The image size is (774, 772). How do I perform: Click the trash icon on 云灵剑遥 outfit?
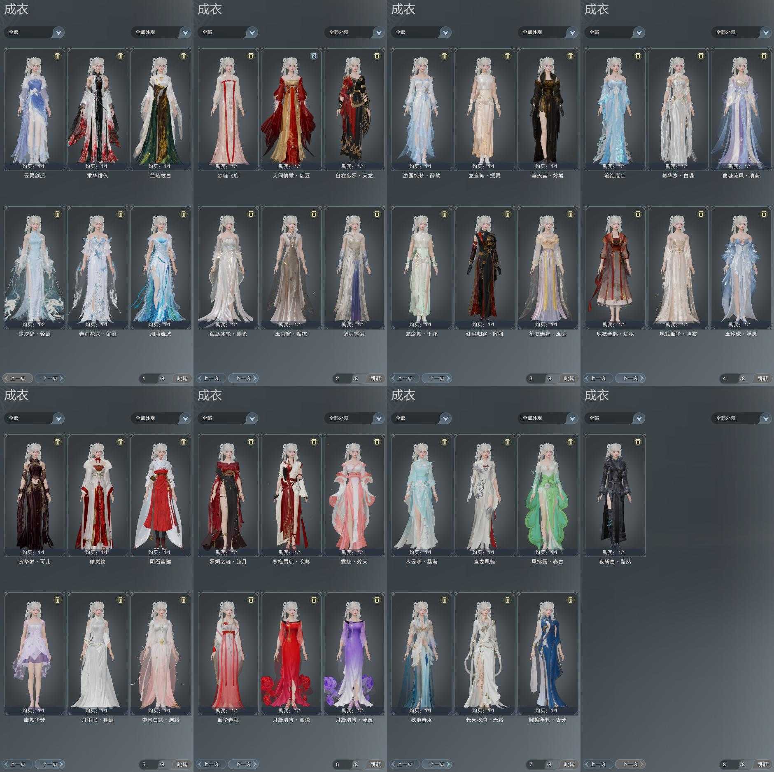coord(57,56)
